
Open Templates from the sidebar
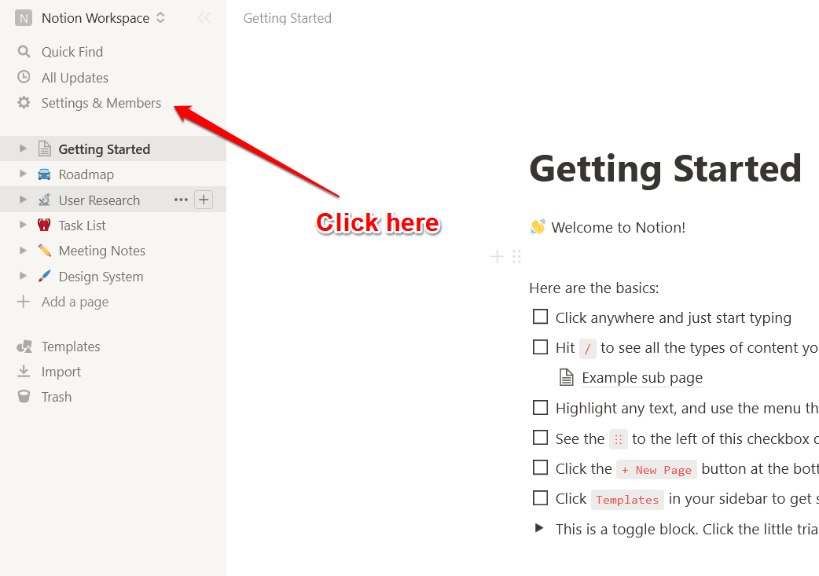pos(71,347)
